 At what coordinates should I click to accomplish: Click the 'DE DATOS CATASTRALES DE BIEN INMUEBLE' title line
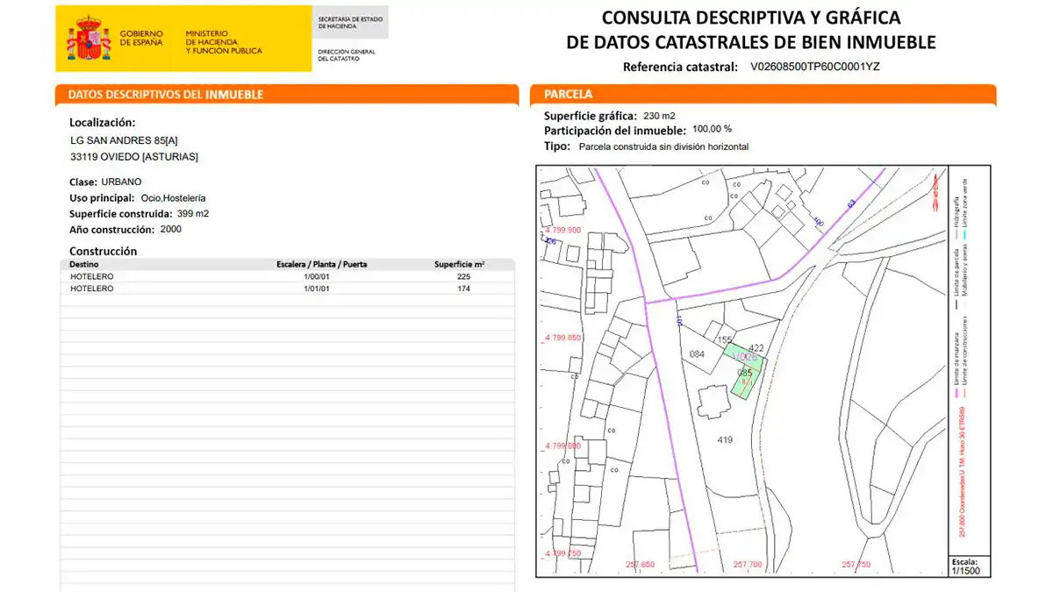[x=751, y=42]
